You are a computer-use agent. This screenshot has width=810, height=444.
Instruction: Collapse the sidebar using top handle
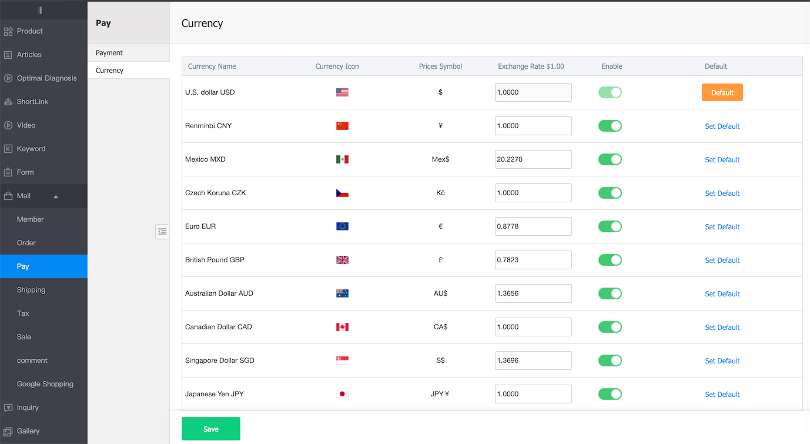[40, 10]
